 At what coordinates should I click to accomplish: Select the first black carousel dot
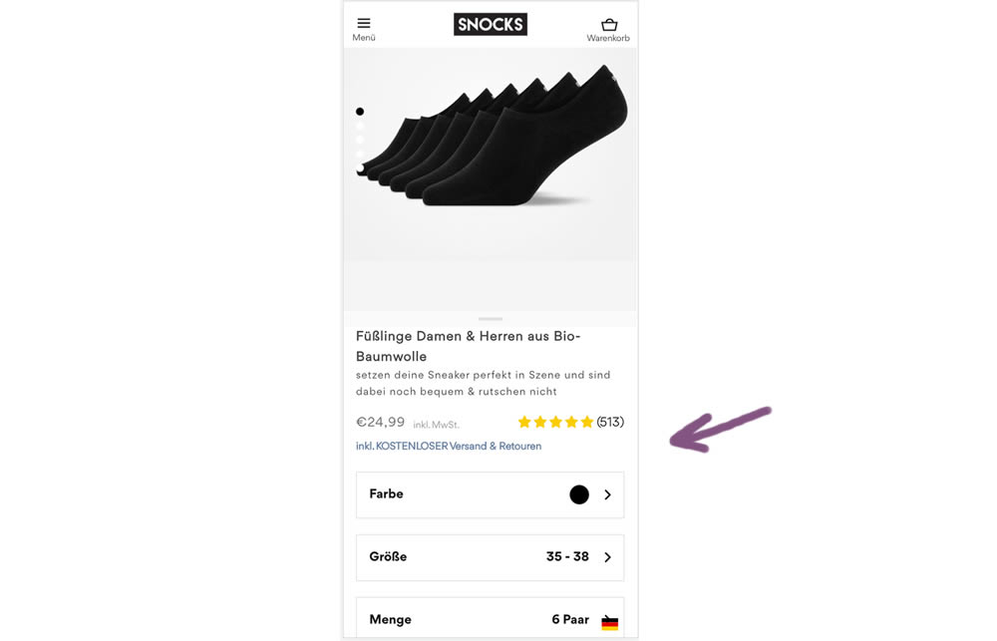tap(360, 112)
